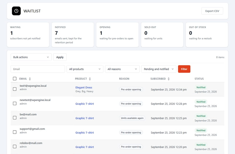
Task: Click the Opening stat card
Action: click(x=117, y=35)
